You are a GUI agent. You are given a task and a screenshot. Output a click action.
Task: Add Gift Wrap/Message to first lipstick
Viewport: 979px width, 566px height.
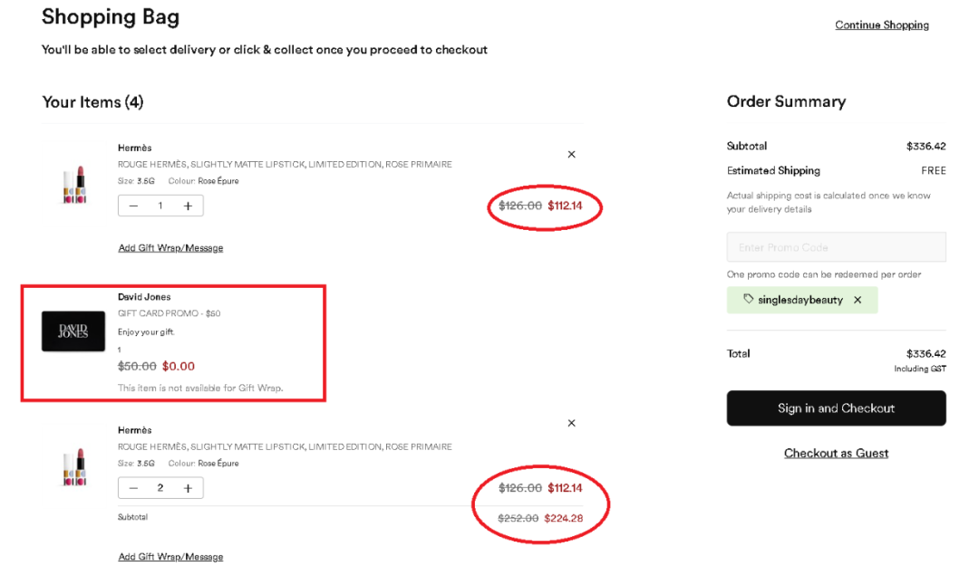click(170, 248)
